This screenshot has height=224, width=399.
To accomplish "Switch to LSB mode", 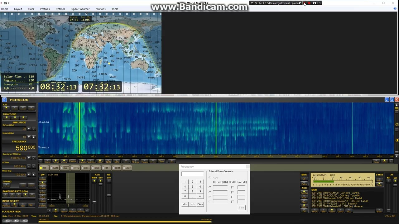I will click(x=85, y=168).
